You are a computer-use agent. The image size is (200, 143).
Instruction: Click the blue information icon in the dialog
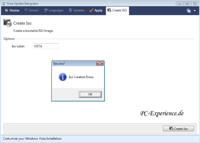pyautogui.click(x=63, y=77)
